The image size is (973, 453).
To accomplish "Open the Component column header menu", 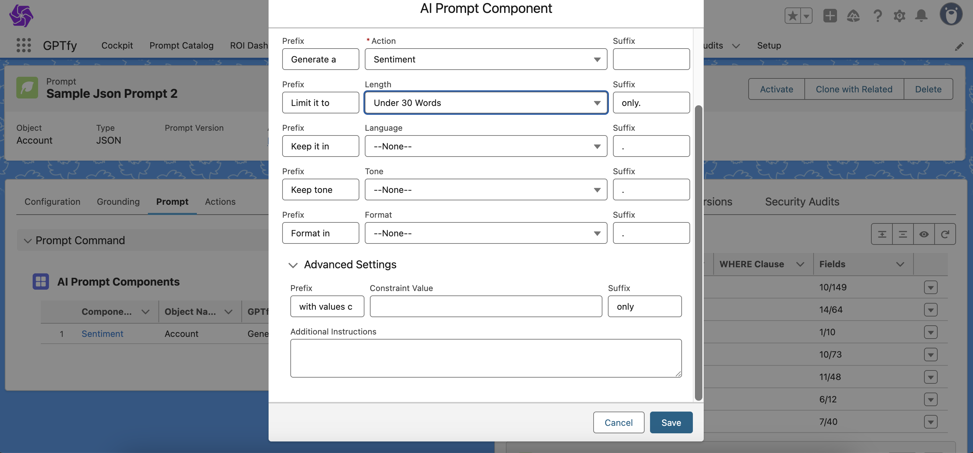I will point(146,312).
